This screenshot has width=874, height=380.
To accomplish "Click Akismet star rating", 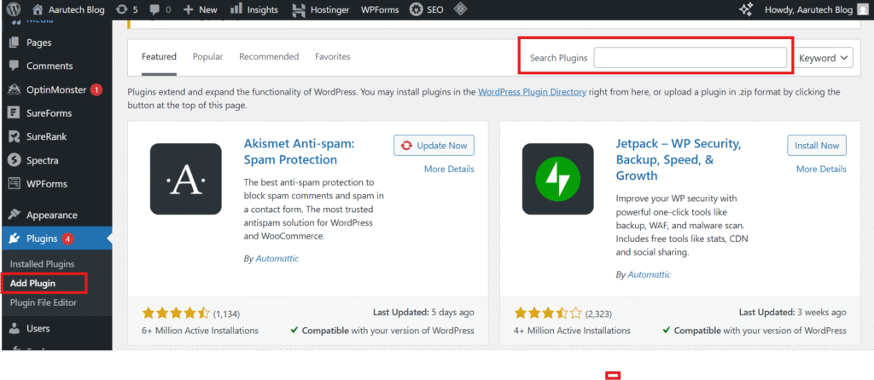I will click(x=176, y=313).
